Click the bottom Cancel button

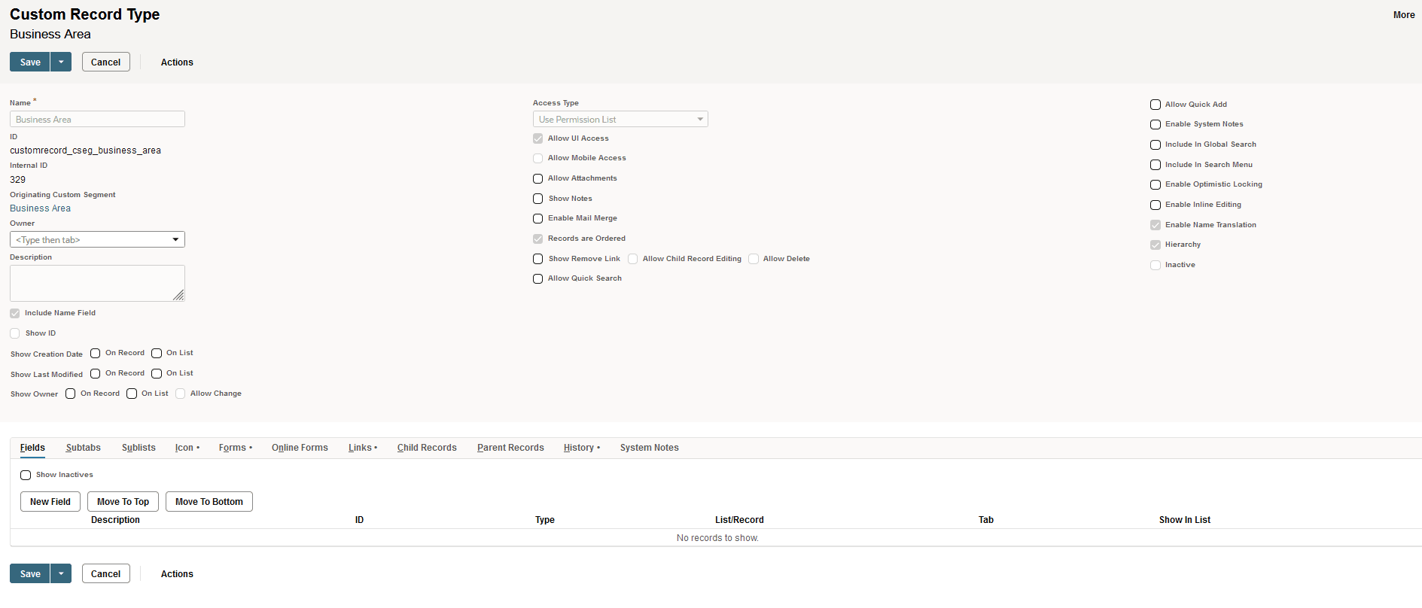pos(105,573)
